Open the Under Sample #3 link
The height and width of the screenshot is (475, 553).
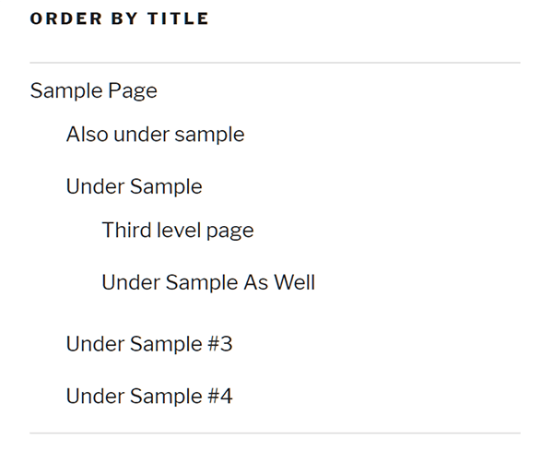pyautogui.click(x=149, y=344)
